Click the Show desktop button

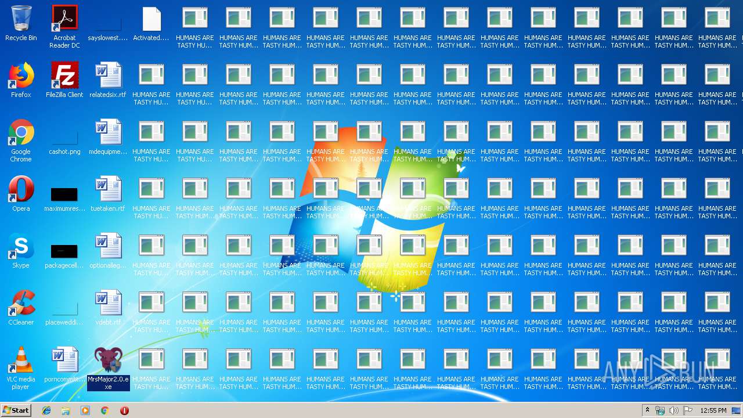[x=737, y=410]
